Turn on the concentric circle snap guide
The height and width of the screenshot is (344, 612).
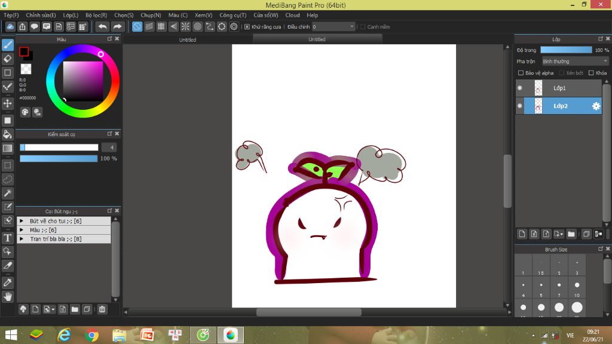pos(197,26)
